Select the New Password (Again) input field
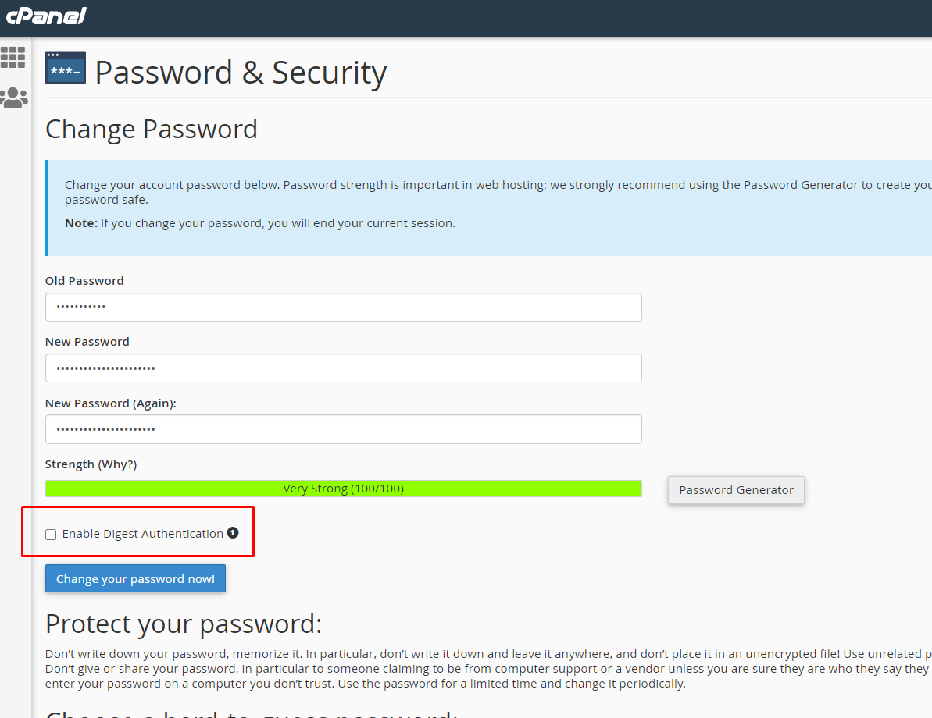932x718 pixels. (344, 429)
